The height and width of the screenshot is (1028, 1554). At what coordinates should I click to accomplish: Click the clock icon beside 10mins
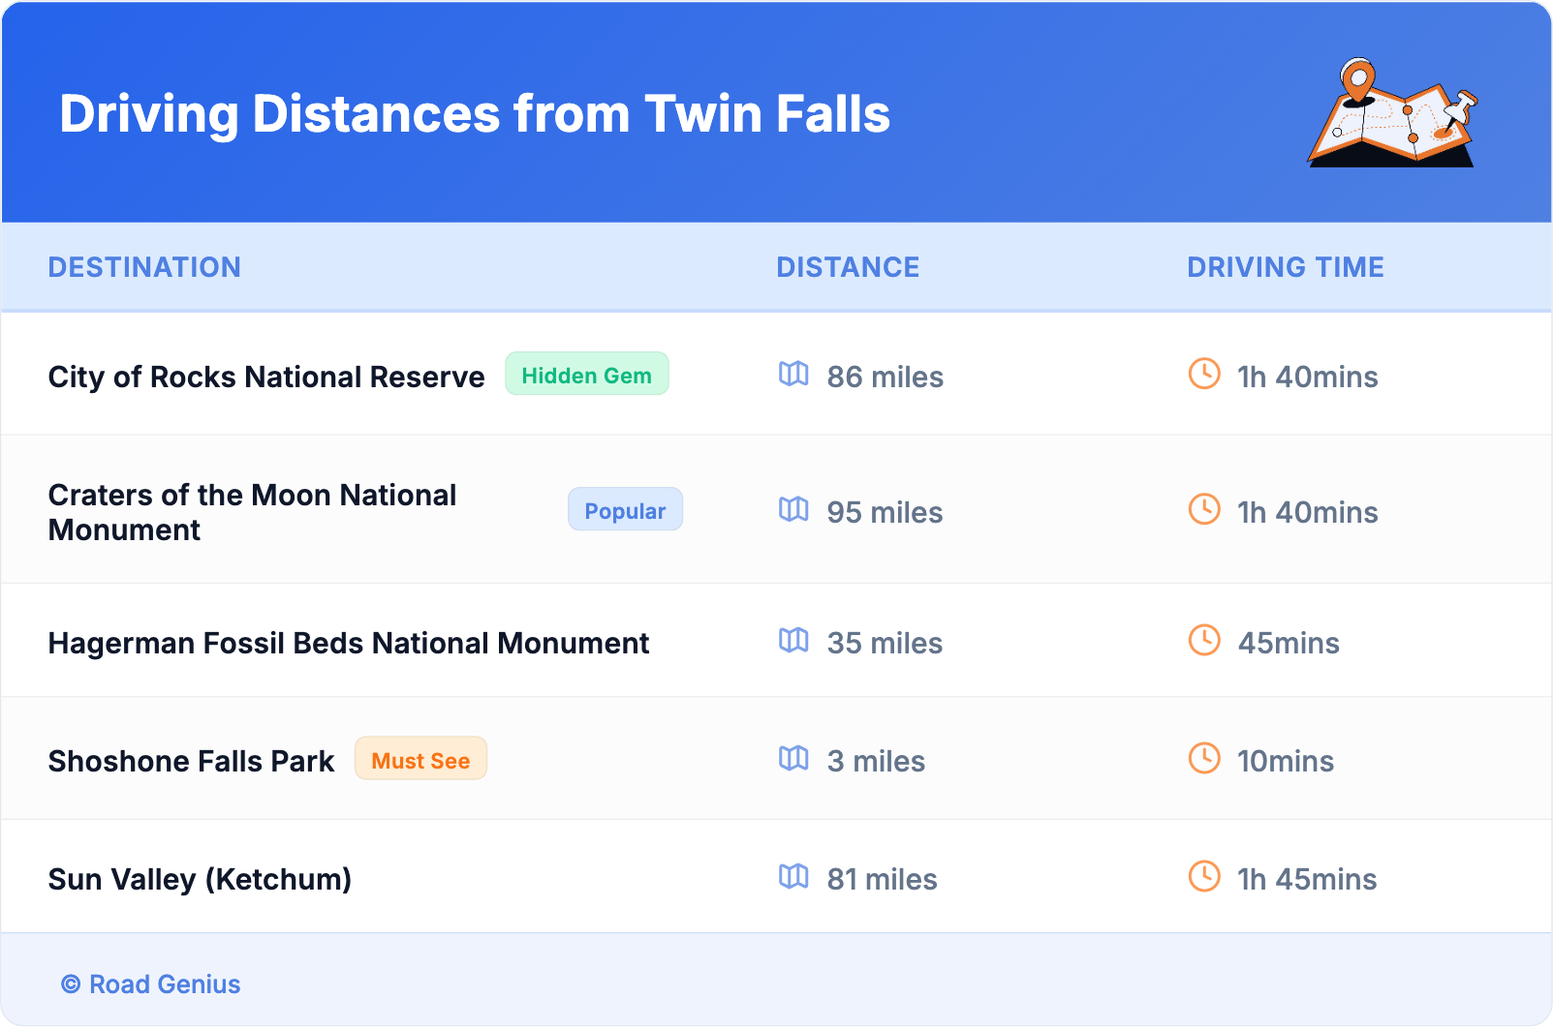click(1204, 758)
